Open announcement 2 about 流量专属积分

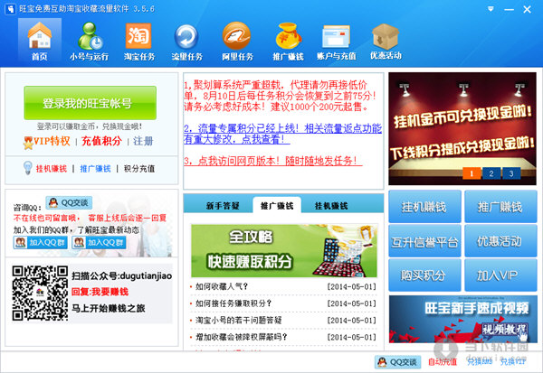282,134
